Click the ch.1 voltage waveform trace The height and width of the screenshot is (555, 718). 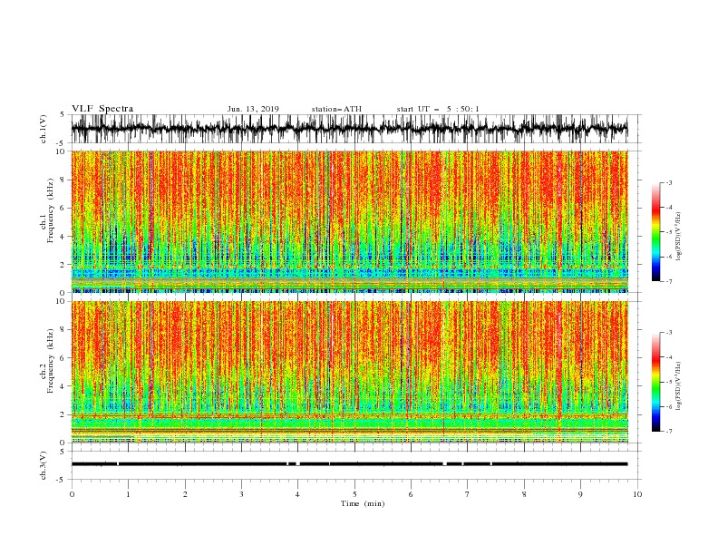[349, 129]
